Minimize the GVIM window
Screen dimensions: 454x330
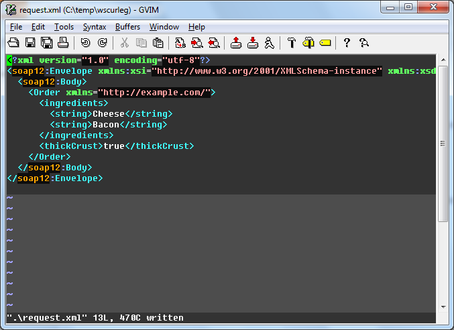(390, 7)
